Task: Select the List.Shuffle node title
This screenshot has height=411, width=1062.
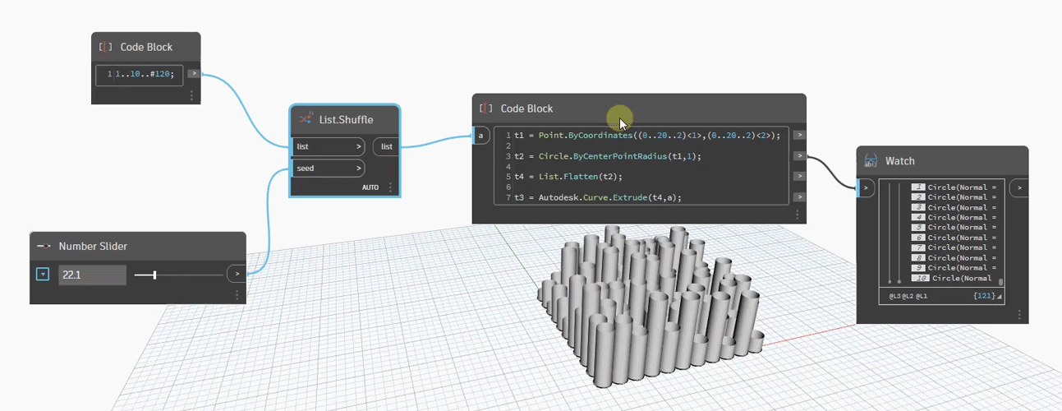Action: coord(346,120)
